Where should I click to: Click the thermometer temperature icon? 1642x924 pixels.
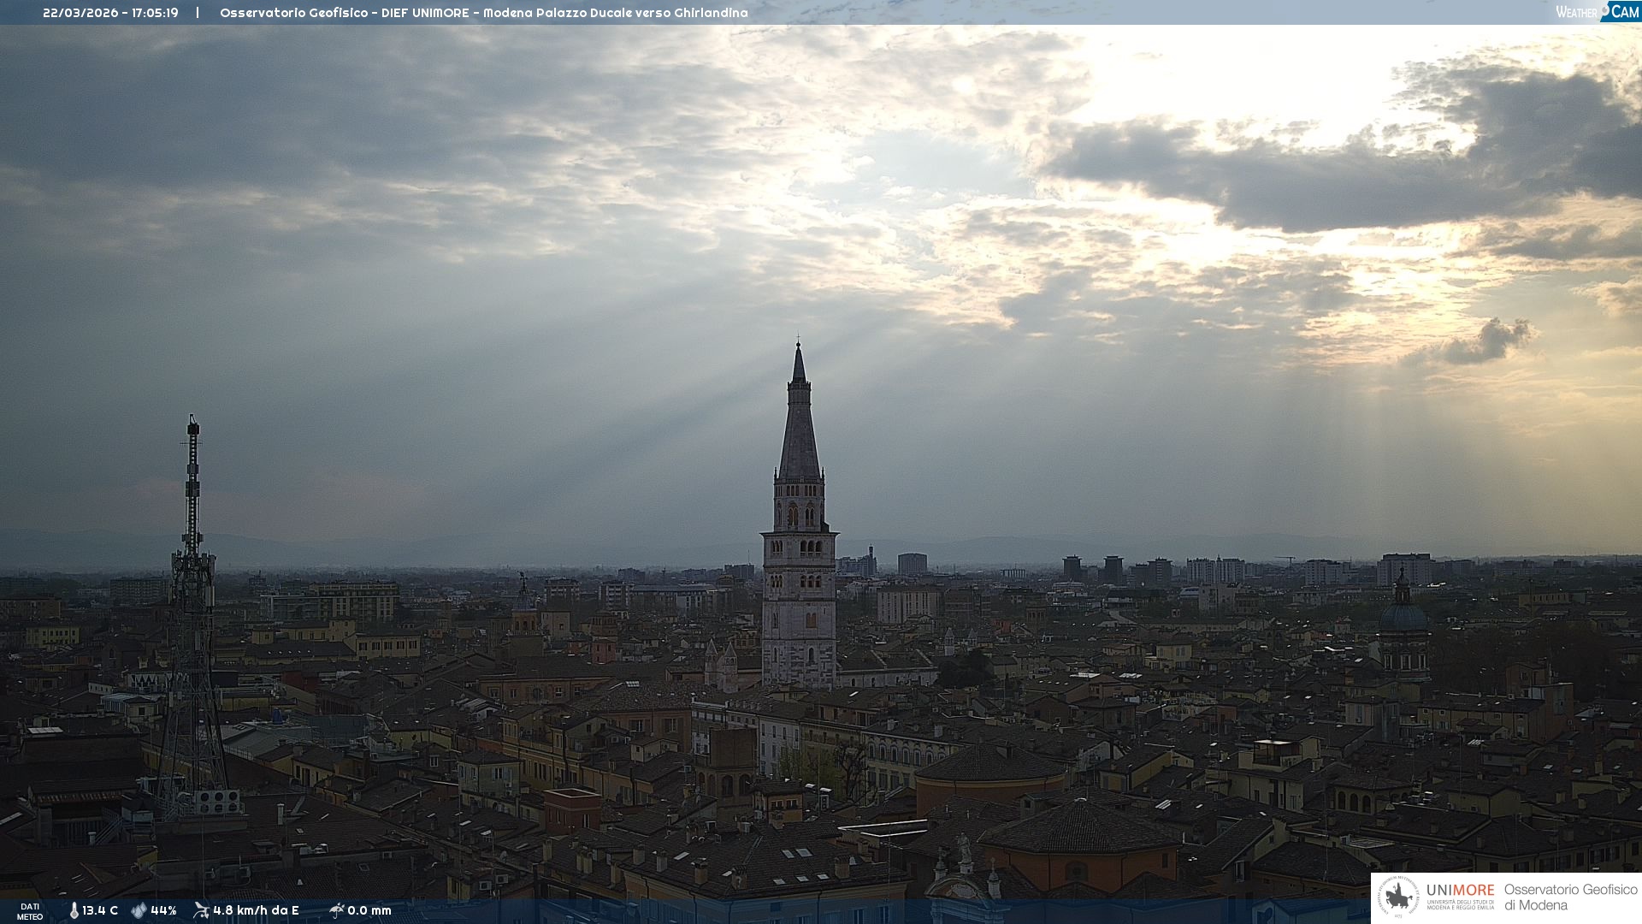(74, 910)
